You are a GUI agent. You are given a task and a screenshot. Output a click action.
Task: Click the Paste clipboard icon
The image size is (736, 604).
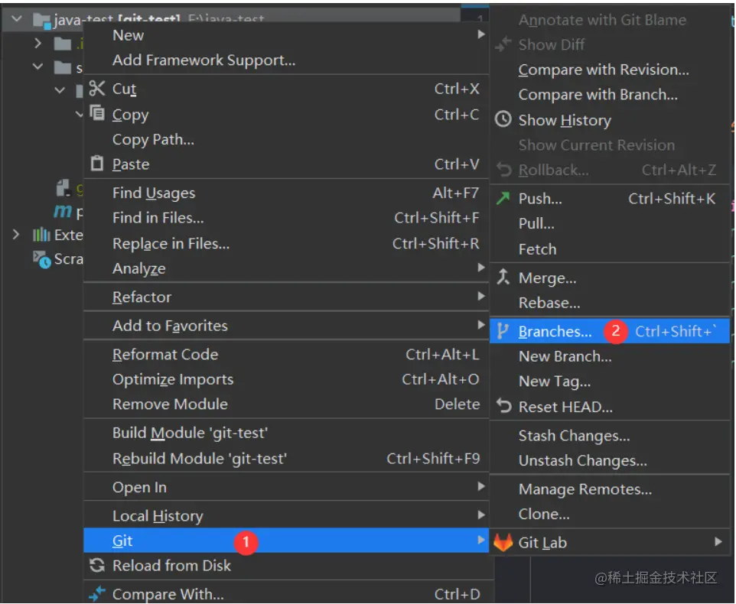click(x=96, y=163)
